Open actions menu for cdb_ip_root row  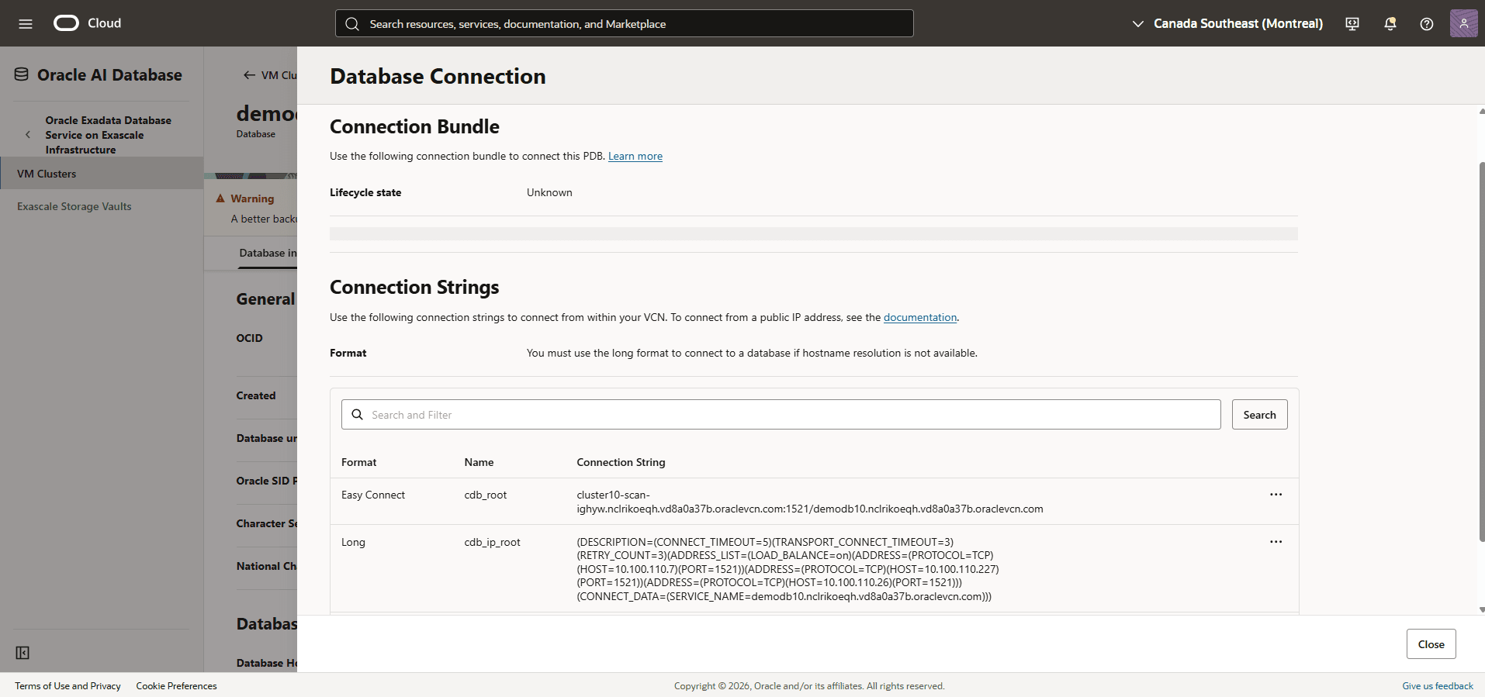(x=1276, y=542)
